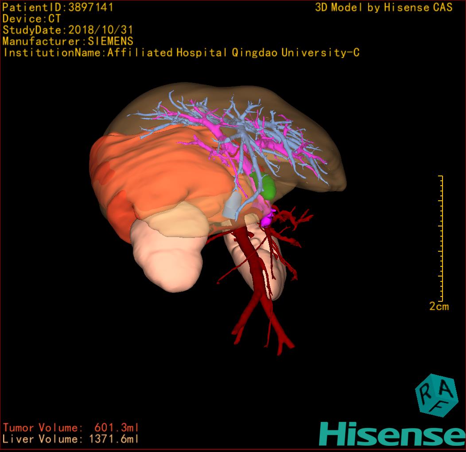Viewport: 466px width, 452px height.
Task: Click the Liver Volume readout
Action: [x=71, y=440]
